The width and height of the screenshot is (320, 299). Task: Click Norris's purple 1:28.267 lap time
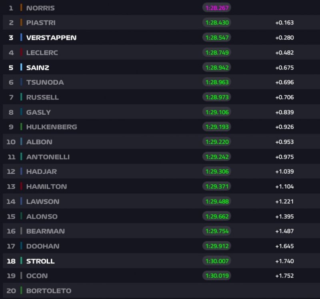click(x=216, y=8)
